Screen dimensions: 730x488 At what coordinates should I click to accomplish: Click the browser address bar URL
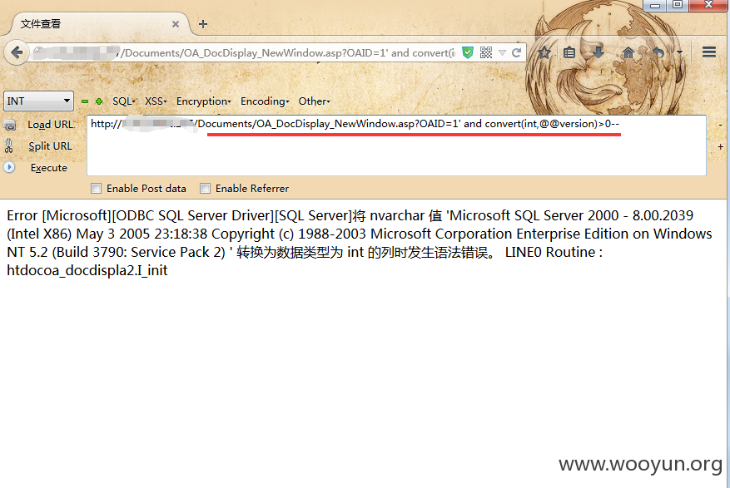[x=245, y=52]
